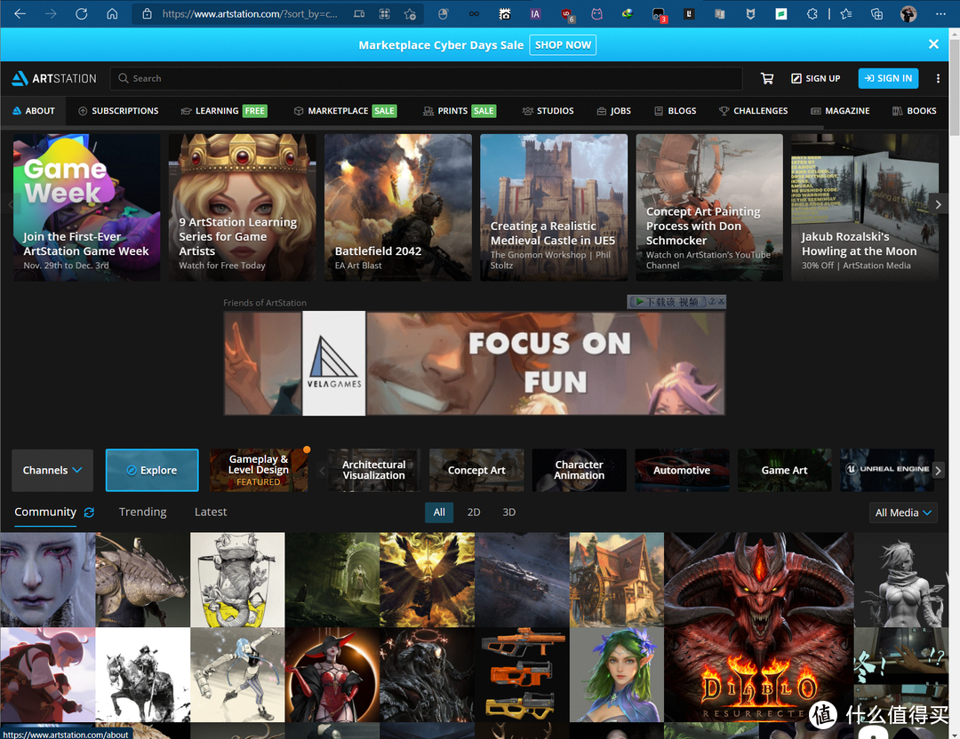Open the Concept Art channel
The image size is (960, 739).
[x=476, y=470]
